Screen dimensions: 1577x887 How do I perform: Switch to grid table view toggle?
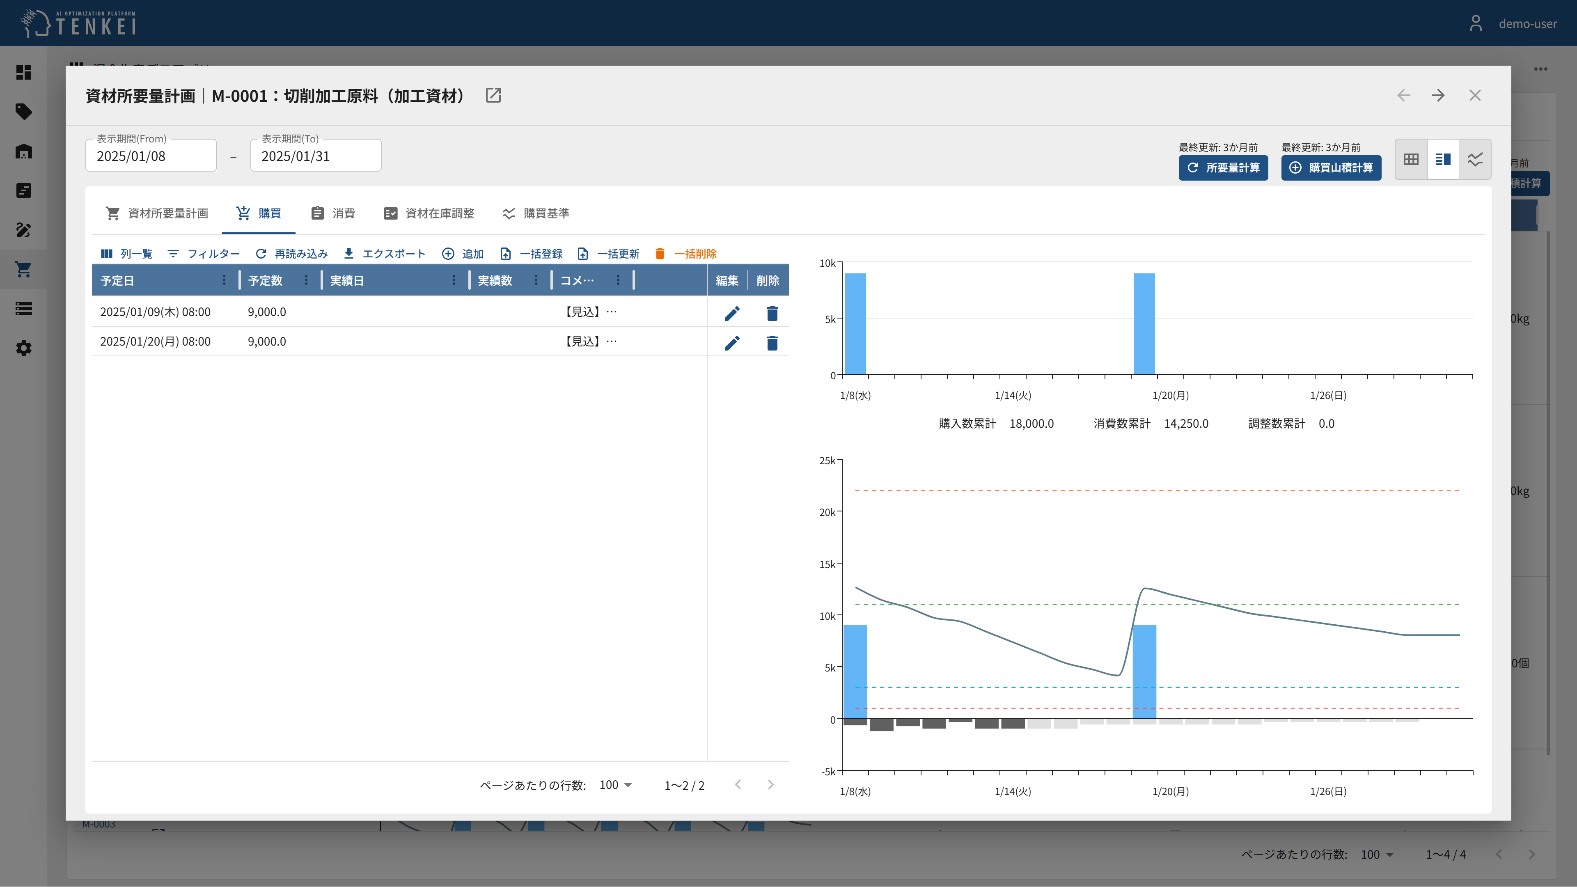point(1410,159)
